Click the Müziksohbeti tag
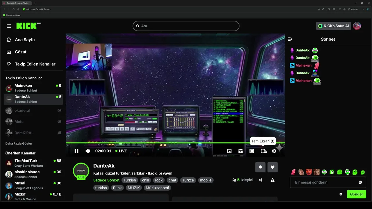Image resolution: width=372 pixels, height=209 pixels. coord(157,188)
